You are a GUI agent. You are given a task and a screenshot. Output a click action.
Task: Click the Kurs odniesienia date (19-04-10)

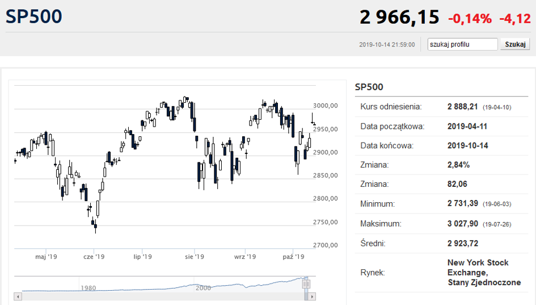tap(497, 107)
